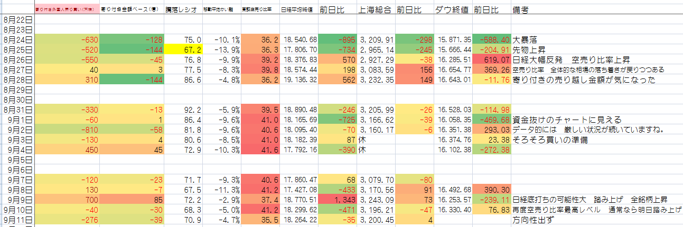The image size is (683, 227).
Task: Click the ダウ終値 column header
Action: tap(453, 9)
